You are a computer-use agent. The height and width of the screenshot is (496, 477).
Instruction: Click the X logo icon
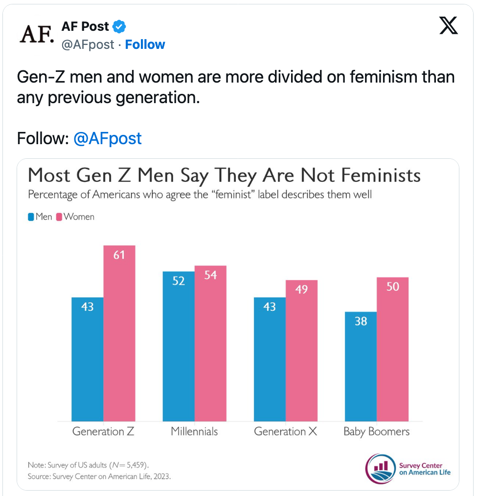(x=448, y=26)
